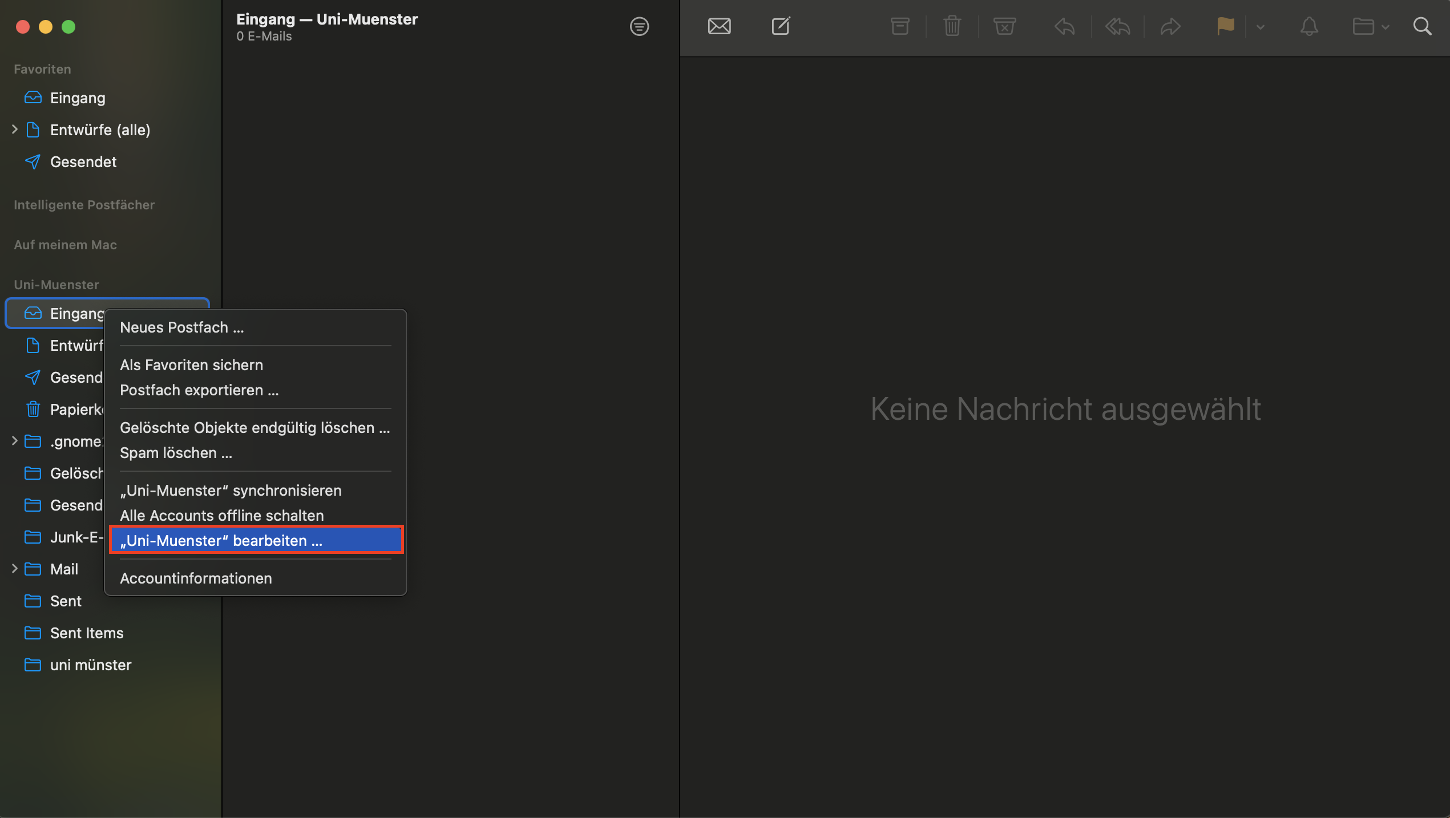Image resolution: width=1450 pixels, height=818 pixels.
Task: Click Accountinformationen in context menu
Action: click(196, 578)
